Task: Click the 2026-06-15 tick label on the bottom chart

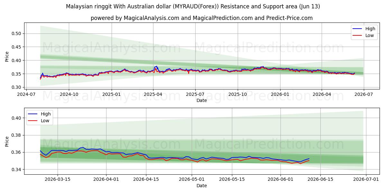Action: click(320, 180)
